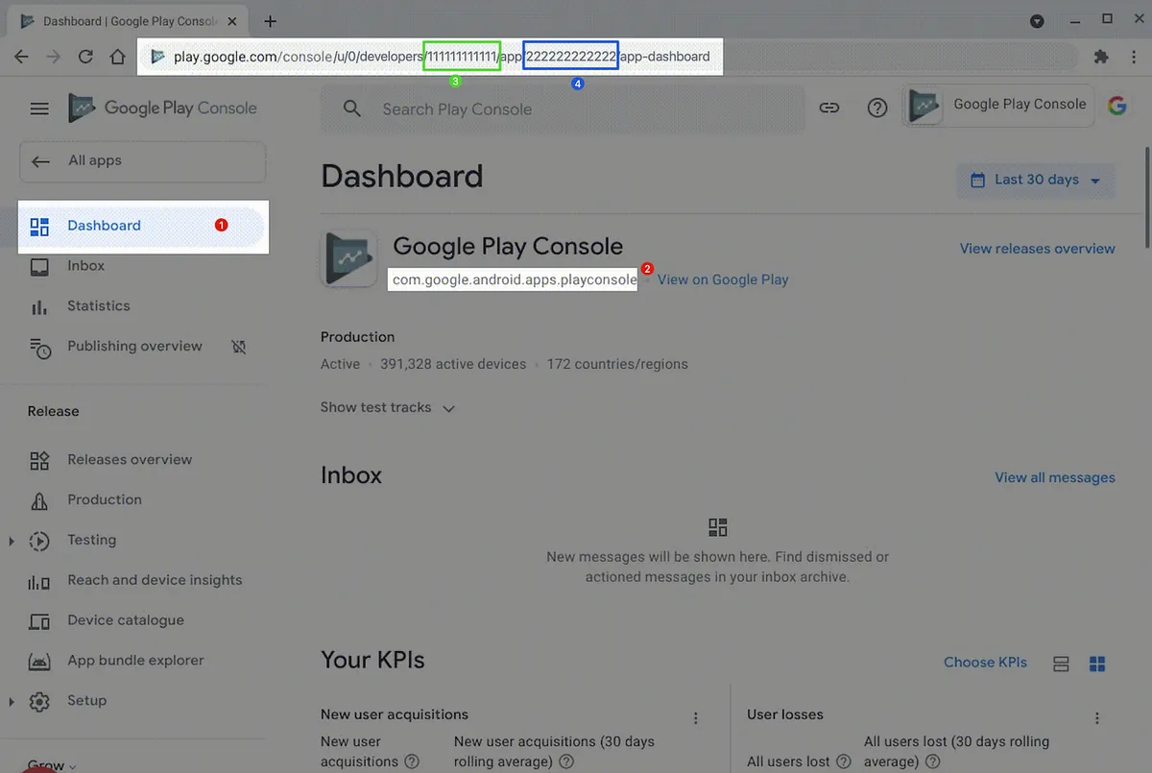
Task: Click the Google account avatar icon
Action: 1116,107
